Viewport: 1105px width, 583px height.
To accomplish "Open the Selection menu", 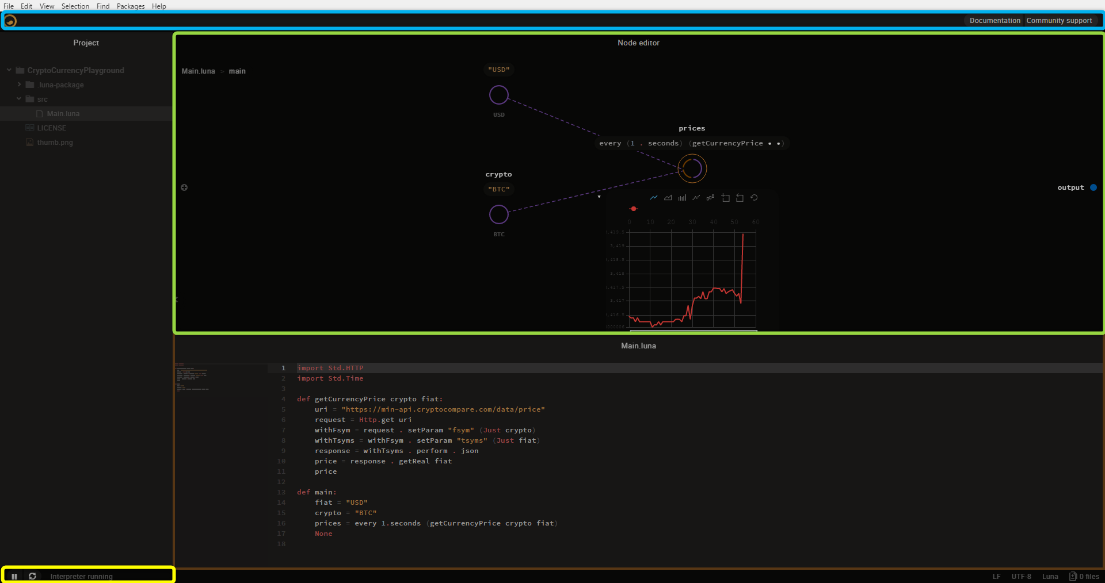I will (x=75, y=6).
